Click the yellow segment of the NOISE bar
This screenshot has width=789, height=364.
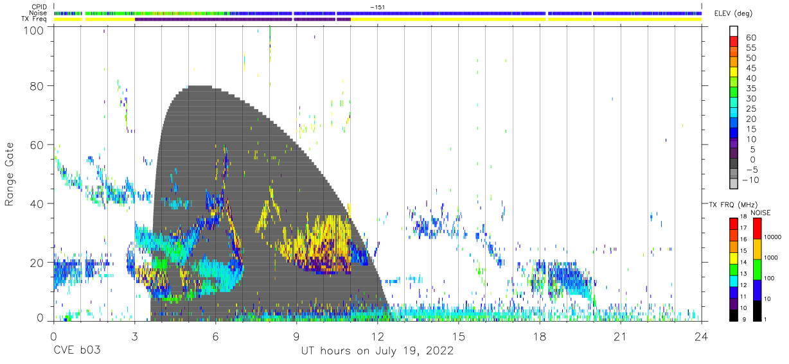tap(757, 249)
